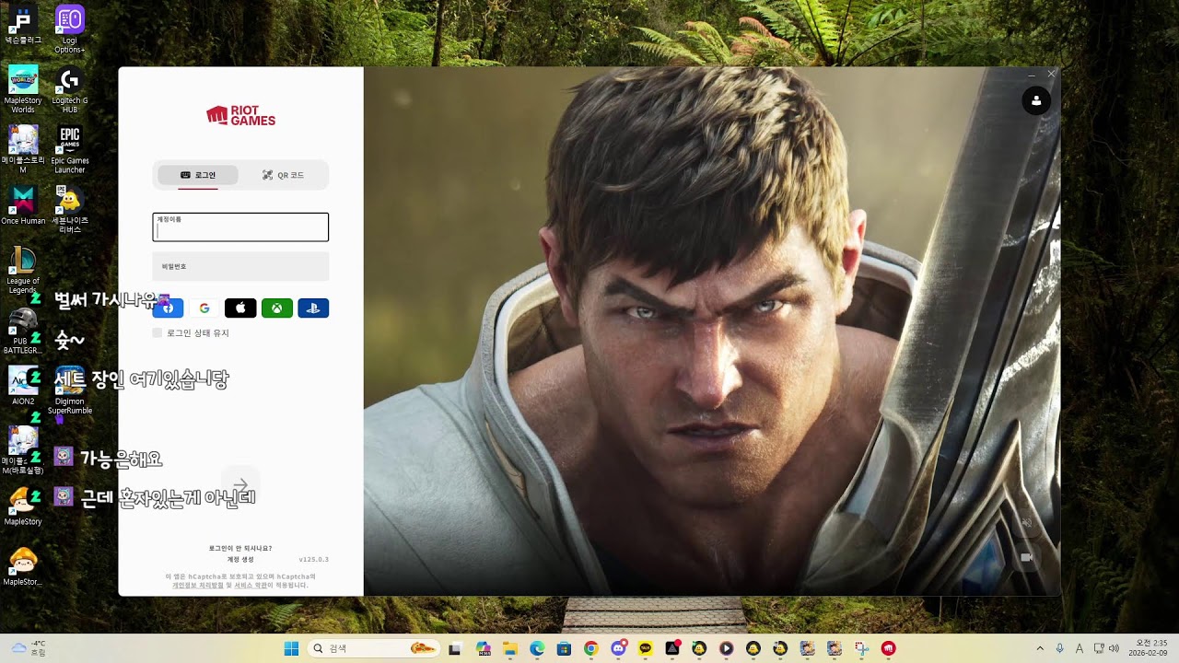
Task: Sign in with Xbox button
Action: 277,308
